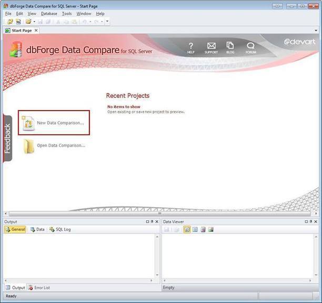
Task: Click the 'Recent Projects' heading
Action: [x=128, y=96]
